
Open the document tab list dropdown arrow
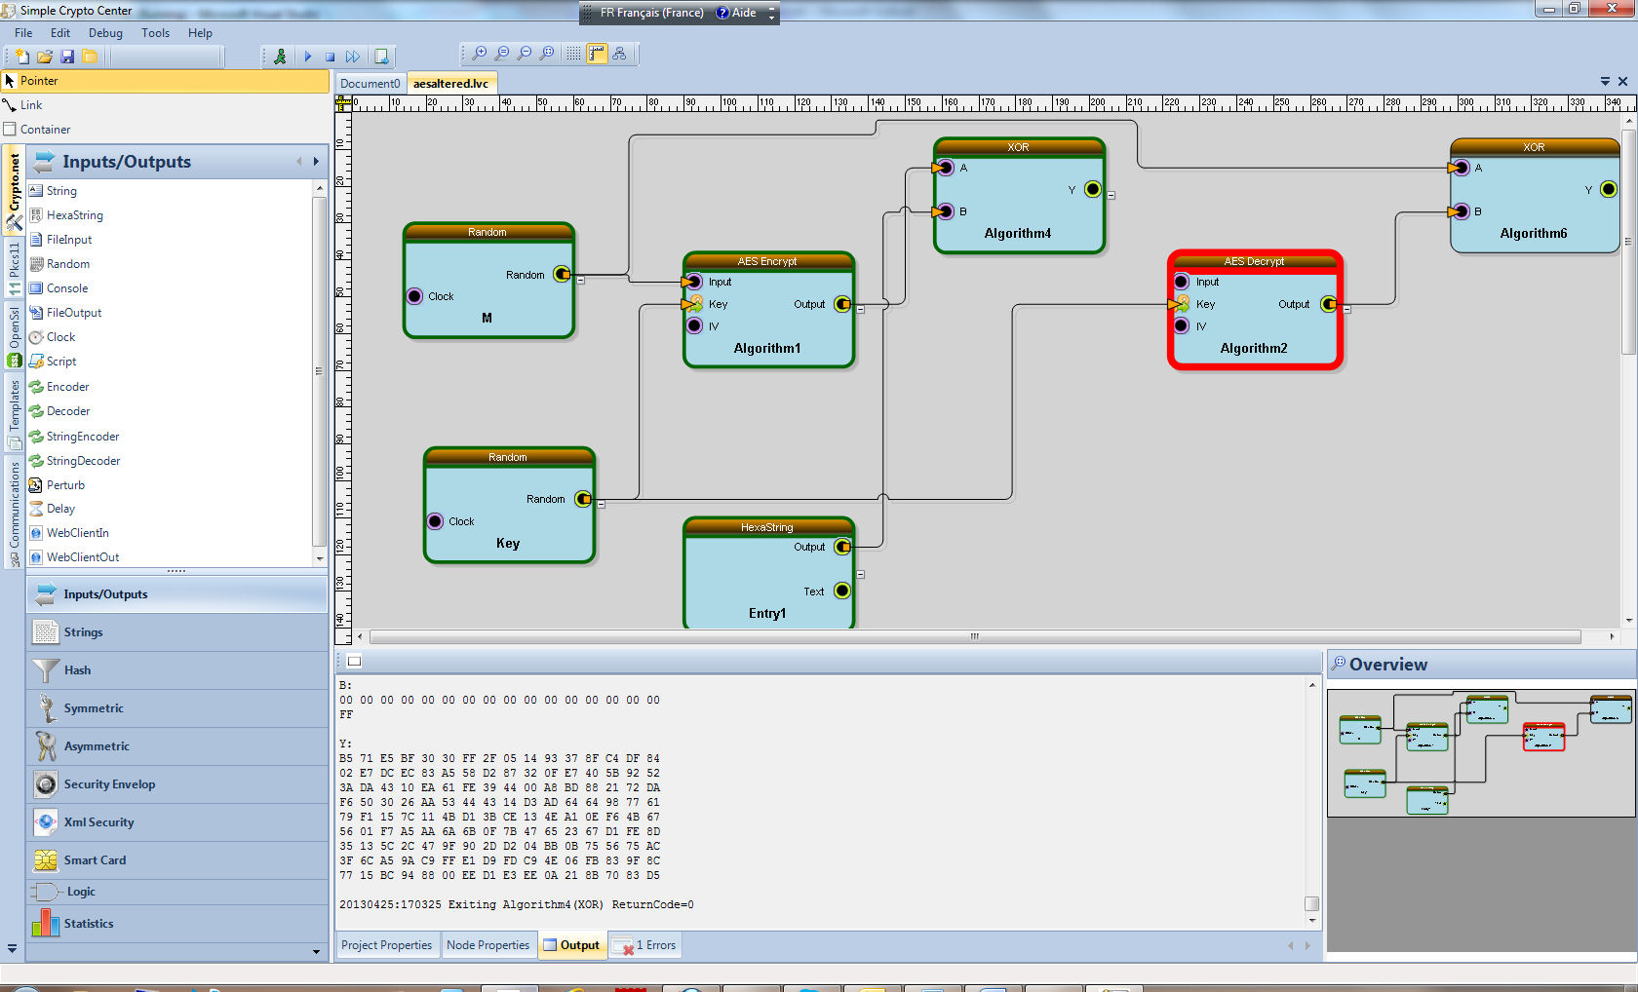[x=1605, y=82]
